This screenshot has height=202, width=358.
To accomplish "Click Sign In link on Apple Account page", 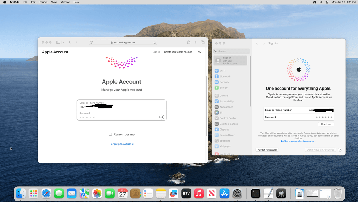I will (156, 52).
